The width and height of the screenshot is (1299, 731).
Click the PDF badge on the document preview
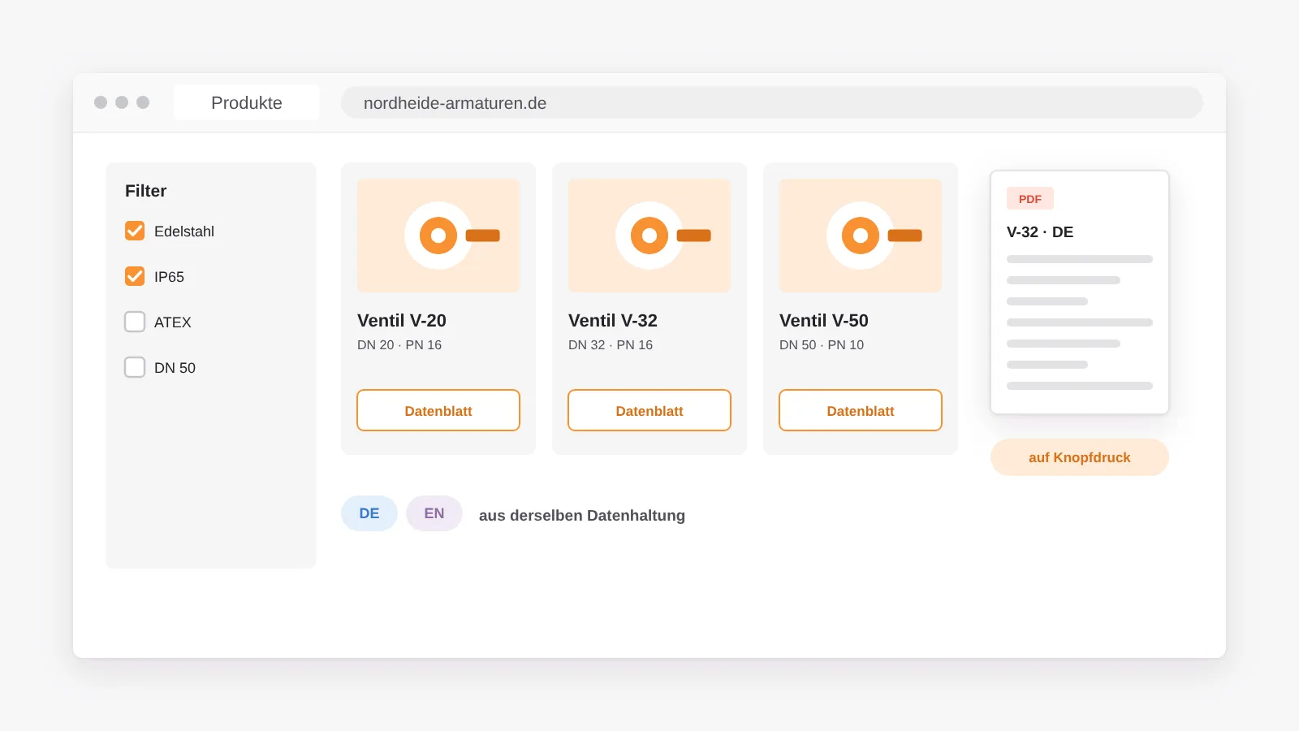1030,199
